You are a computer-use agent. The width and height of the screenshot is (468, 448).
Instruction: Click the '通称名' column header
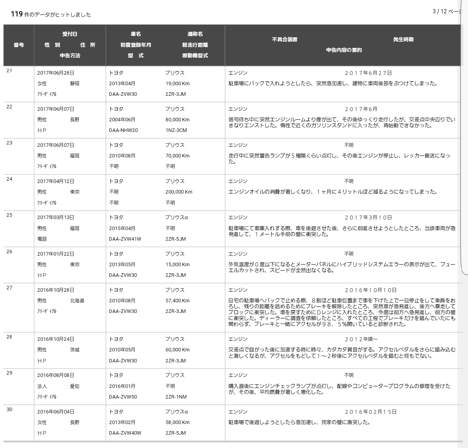click(x=195, y=34)
